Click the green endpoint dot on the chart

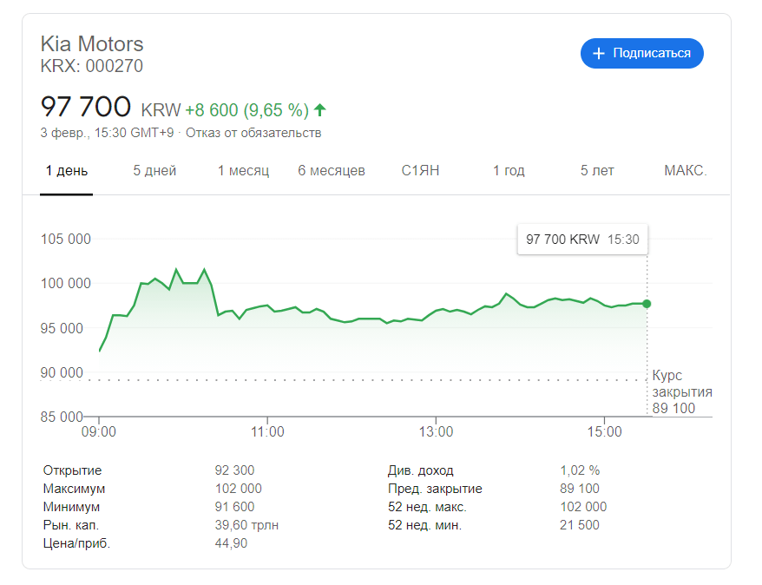tap(647, 304)
